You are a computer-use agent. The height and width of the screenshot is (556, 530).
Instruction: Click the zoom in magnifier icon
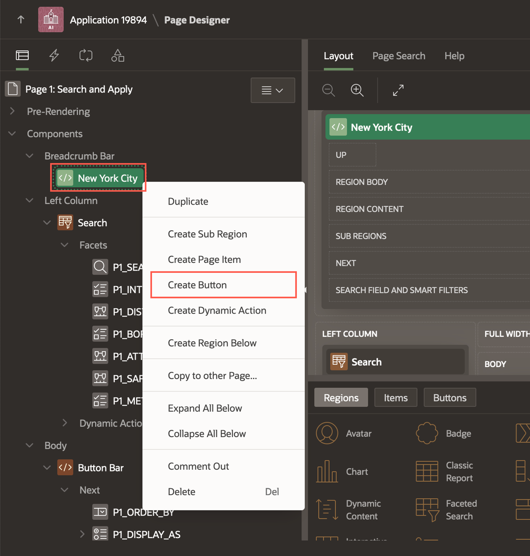click(357, 90)
